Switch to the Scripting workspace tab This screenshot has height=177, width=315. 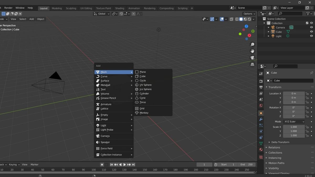[x=183, y=8]
